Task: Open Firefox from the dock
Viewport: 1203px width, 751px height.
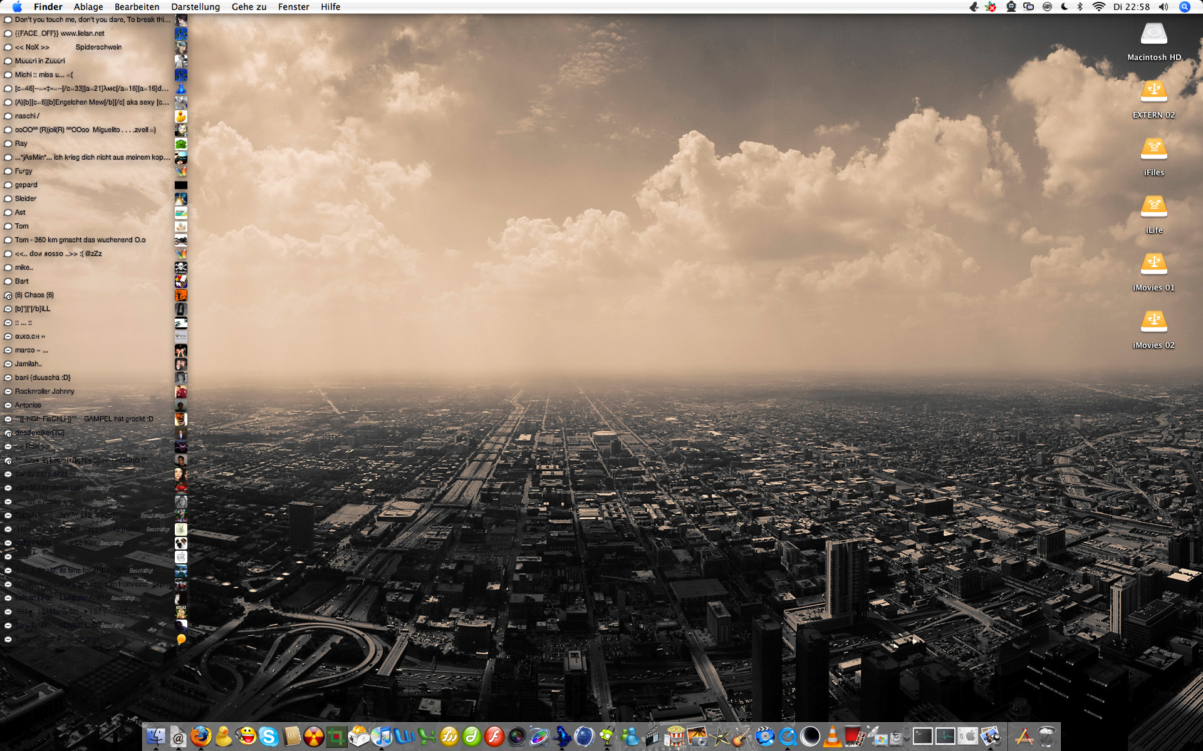Action: [x=200, y=737]
